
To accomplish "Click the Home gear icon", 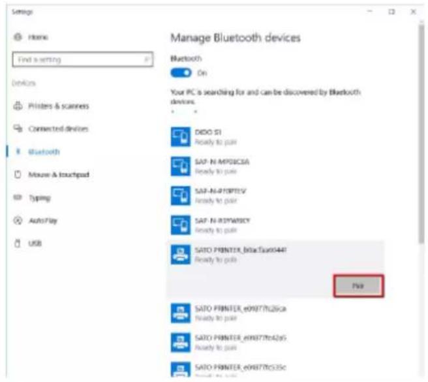I will tap(18, 37).
